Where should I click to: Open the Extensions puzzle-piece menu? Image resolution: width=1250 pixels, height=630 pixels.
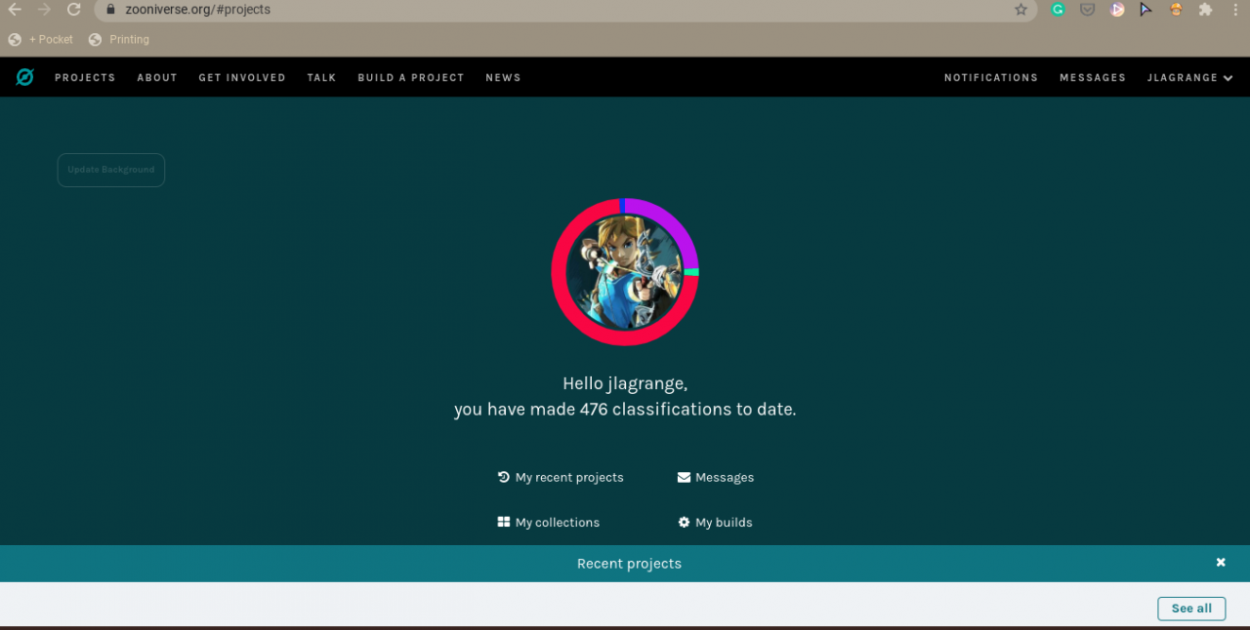[1206, 10]
